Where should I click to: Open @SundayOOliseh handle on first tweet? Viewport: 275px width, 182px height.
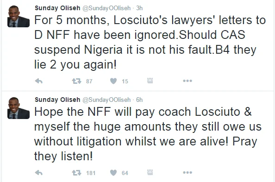pyautogui.click(x=106, y=8)
